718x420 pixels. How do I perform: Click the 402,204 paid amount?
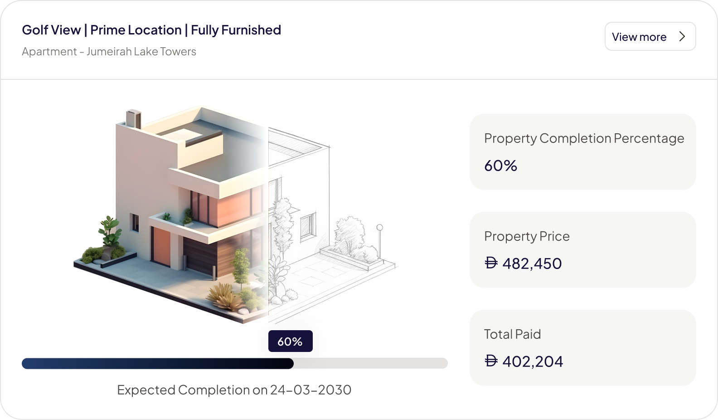[533, 361]
